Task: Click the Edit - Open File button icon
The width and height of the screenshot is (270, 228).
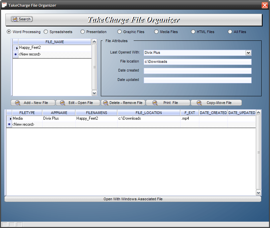Action: (63, 103)
